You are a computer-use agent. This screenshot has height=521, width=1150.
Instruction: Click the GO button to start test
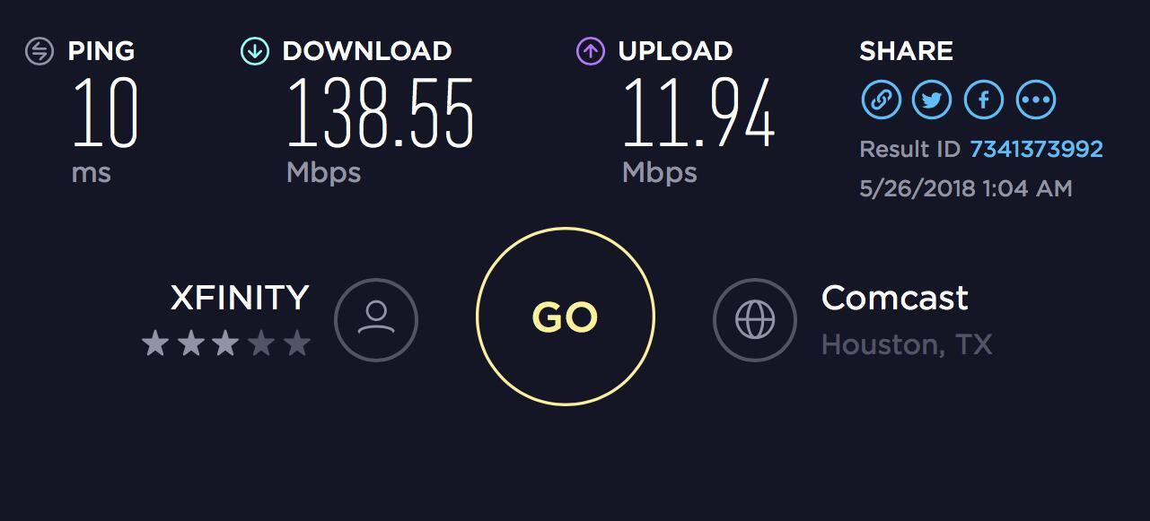coord(565,317)
